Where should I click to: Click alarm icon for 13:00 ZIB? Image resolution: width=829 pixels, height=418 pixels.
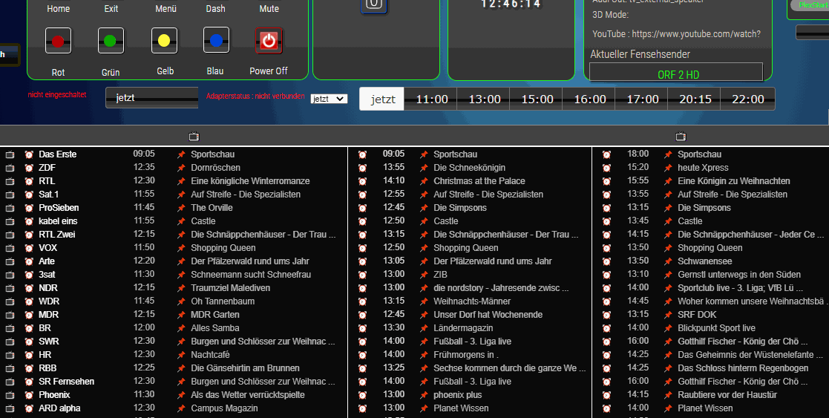click(x=362, y=275)
